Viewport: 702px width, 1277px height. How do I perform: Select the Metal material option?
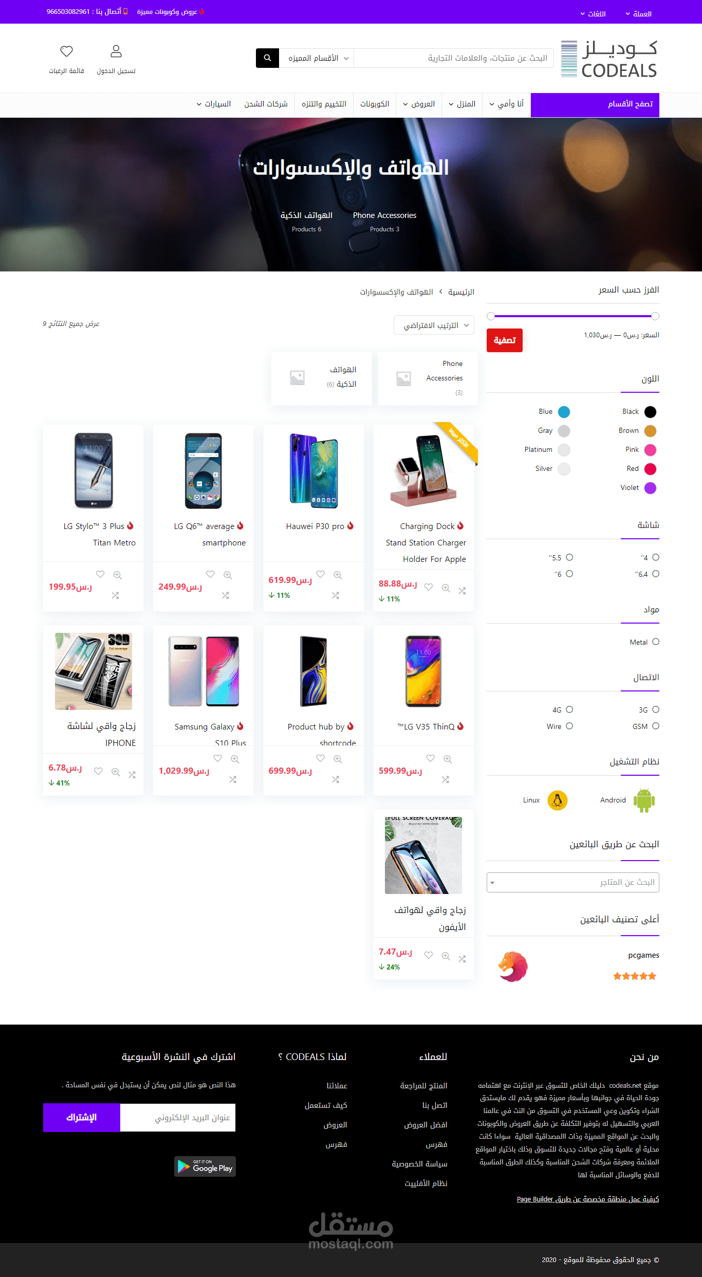click(656, 642)
